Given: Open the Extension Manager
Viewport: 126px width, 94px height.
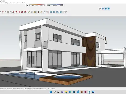Looking at the screenshot, I should click(x=61, y=12).
